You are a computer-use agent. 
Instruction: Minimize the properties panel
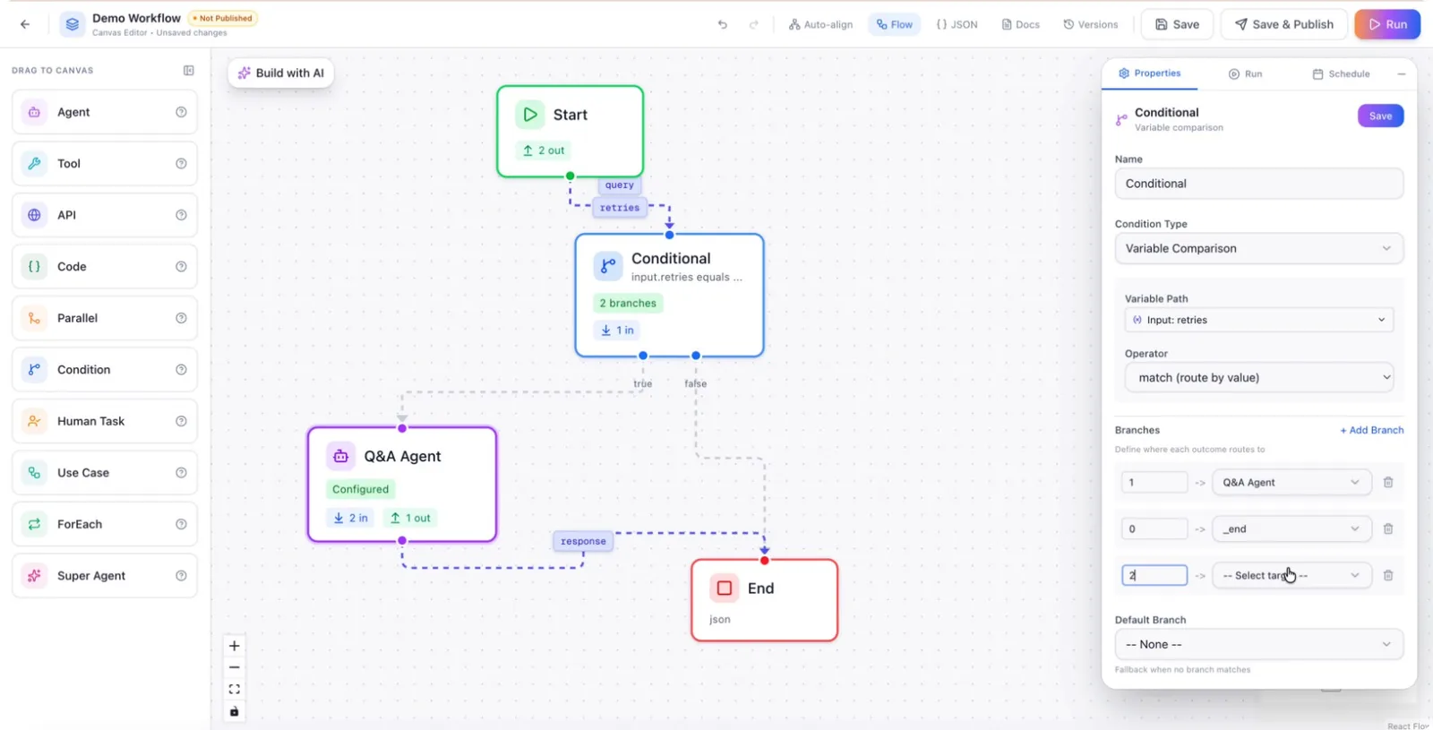pos(1402,73)
